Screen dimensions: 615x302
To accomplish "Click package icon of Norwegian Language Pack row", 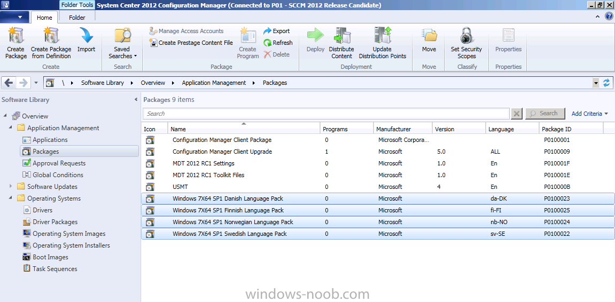I will 150,222.
